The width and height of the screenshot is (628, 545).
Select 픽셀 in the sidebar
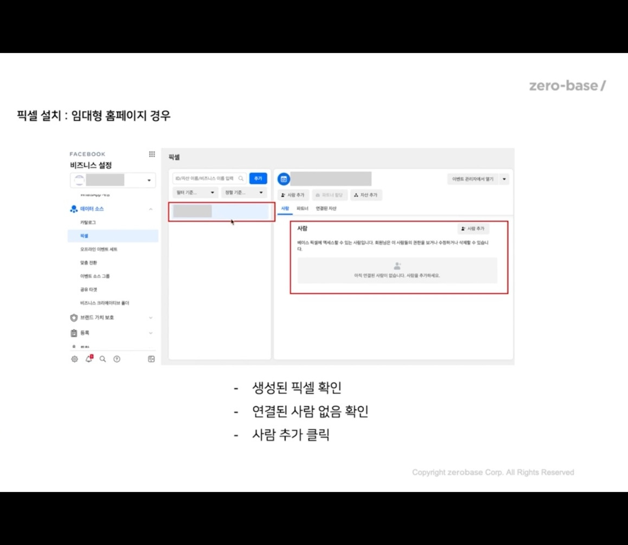pos(113,236)
